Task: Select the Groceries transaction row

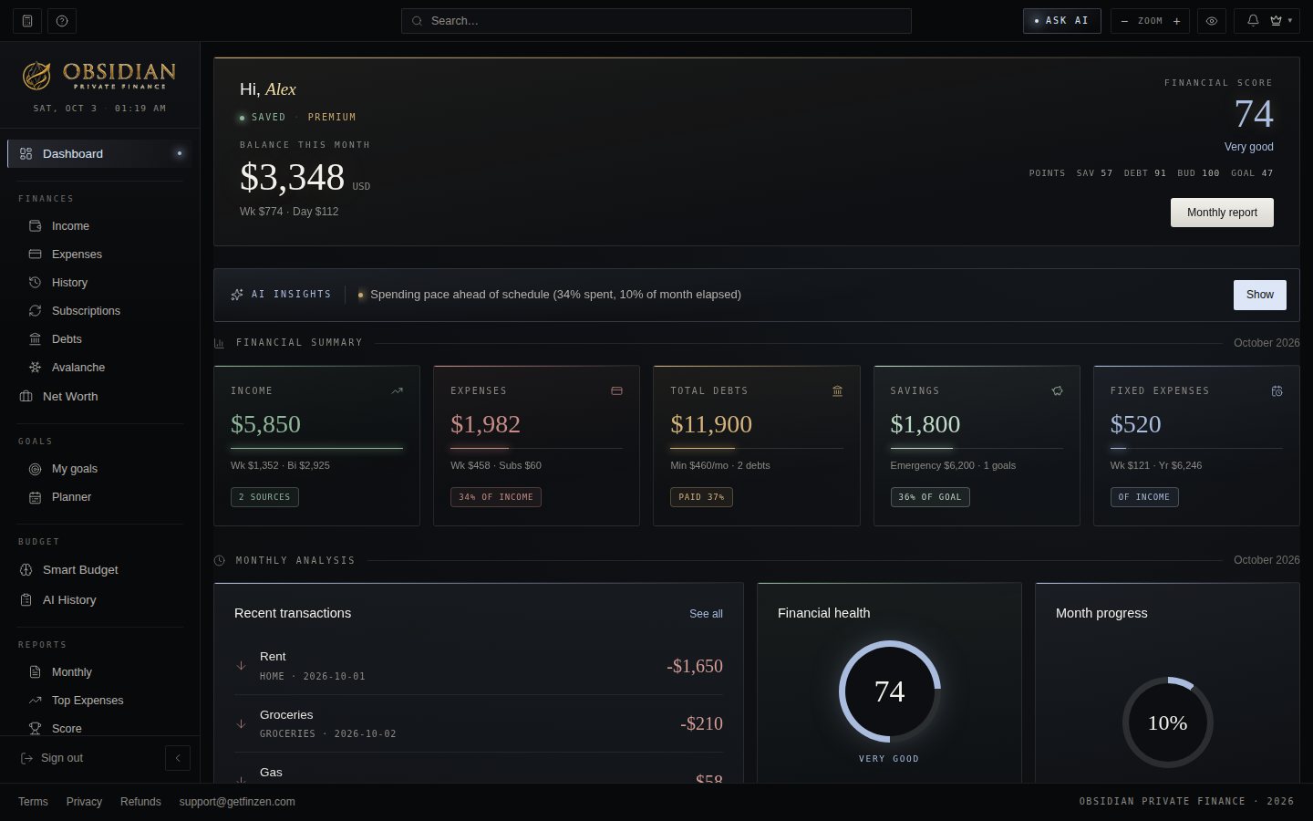Action: click(x=479, y=723)
